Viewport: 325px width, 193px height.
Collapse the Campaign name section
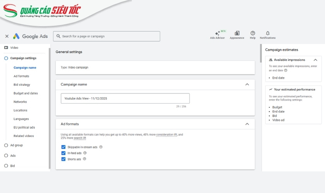[247, 85]
